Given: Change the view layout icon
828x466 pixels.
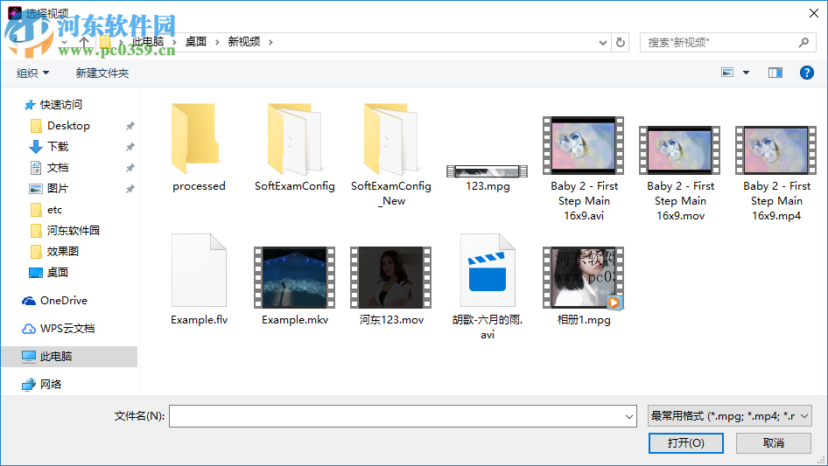Looking at the screenshot, I should point(727,73).
